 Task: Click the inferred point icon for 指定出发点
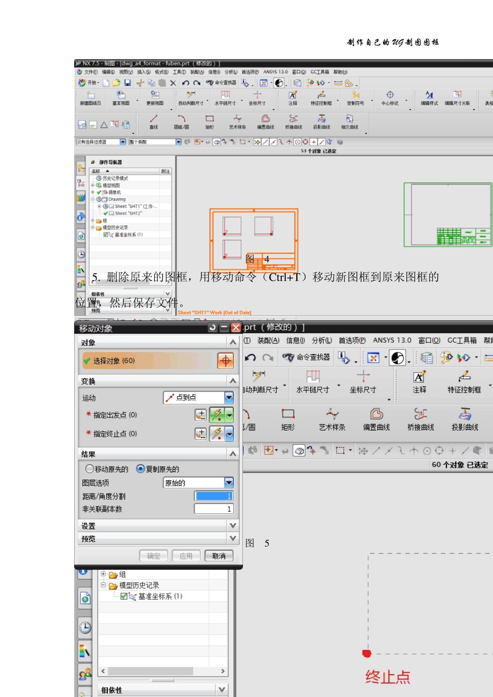217,415
